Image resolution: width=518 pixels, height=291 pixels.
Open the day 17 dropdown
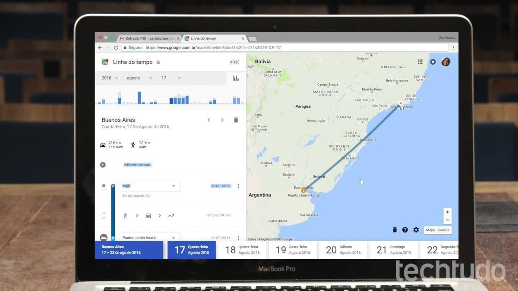[171, 78]
